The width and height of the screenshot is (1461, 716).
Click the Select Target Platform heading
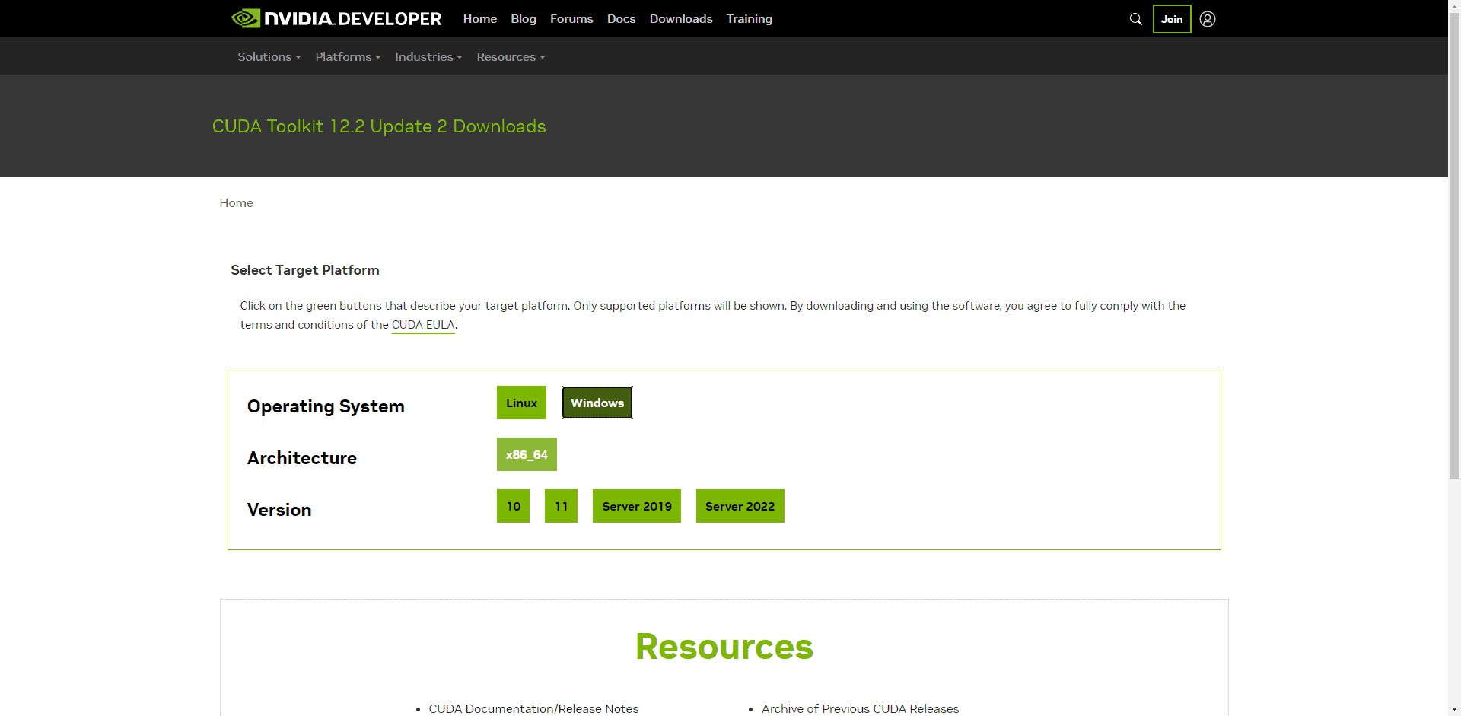pos(305,270)
